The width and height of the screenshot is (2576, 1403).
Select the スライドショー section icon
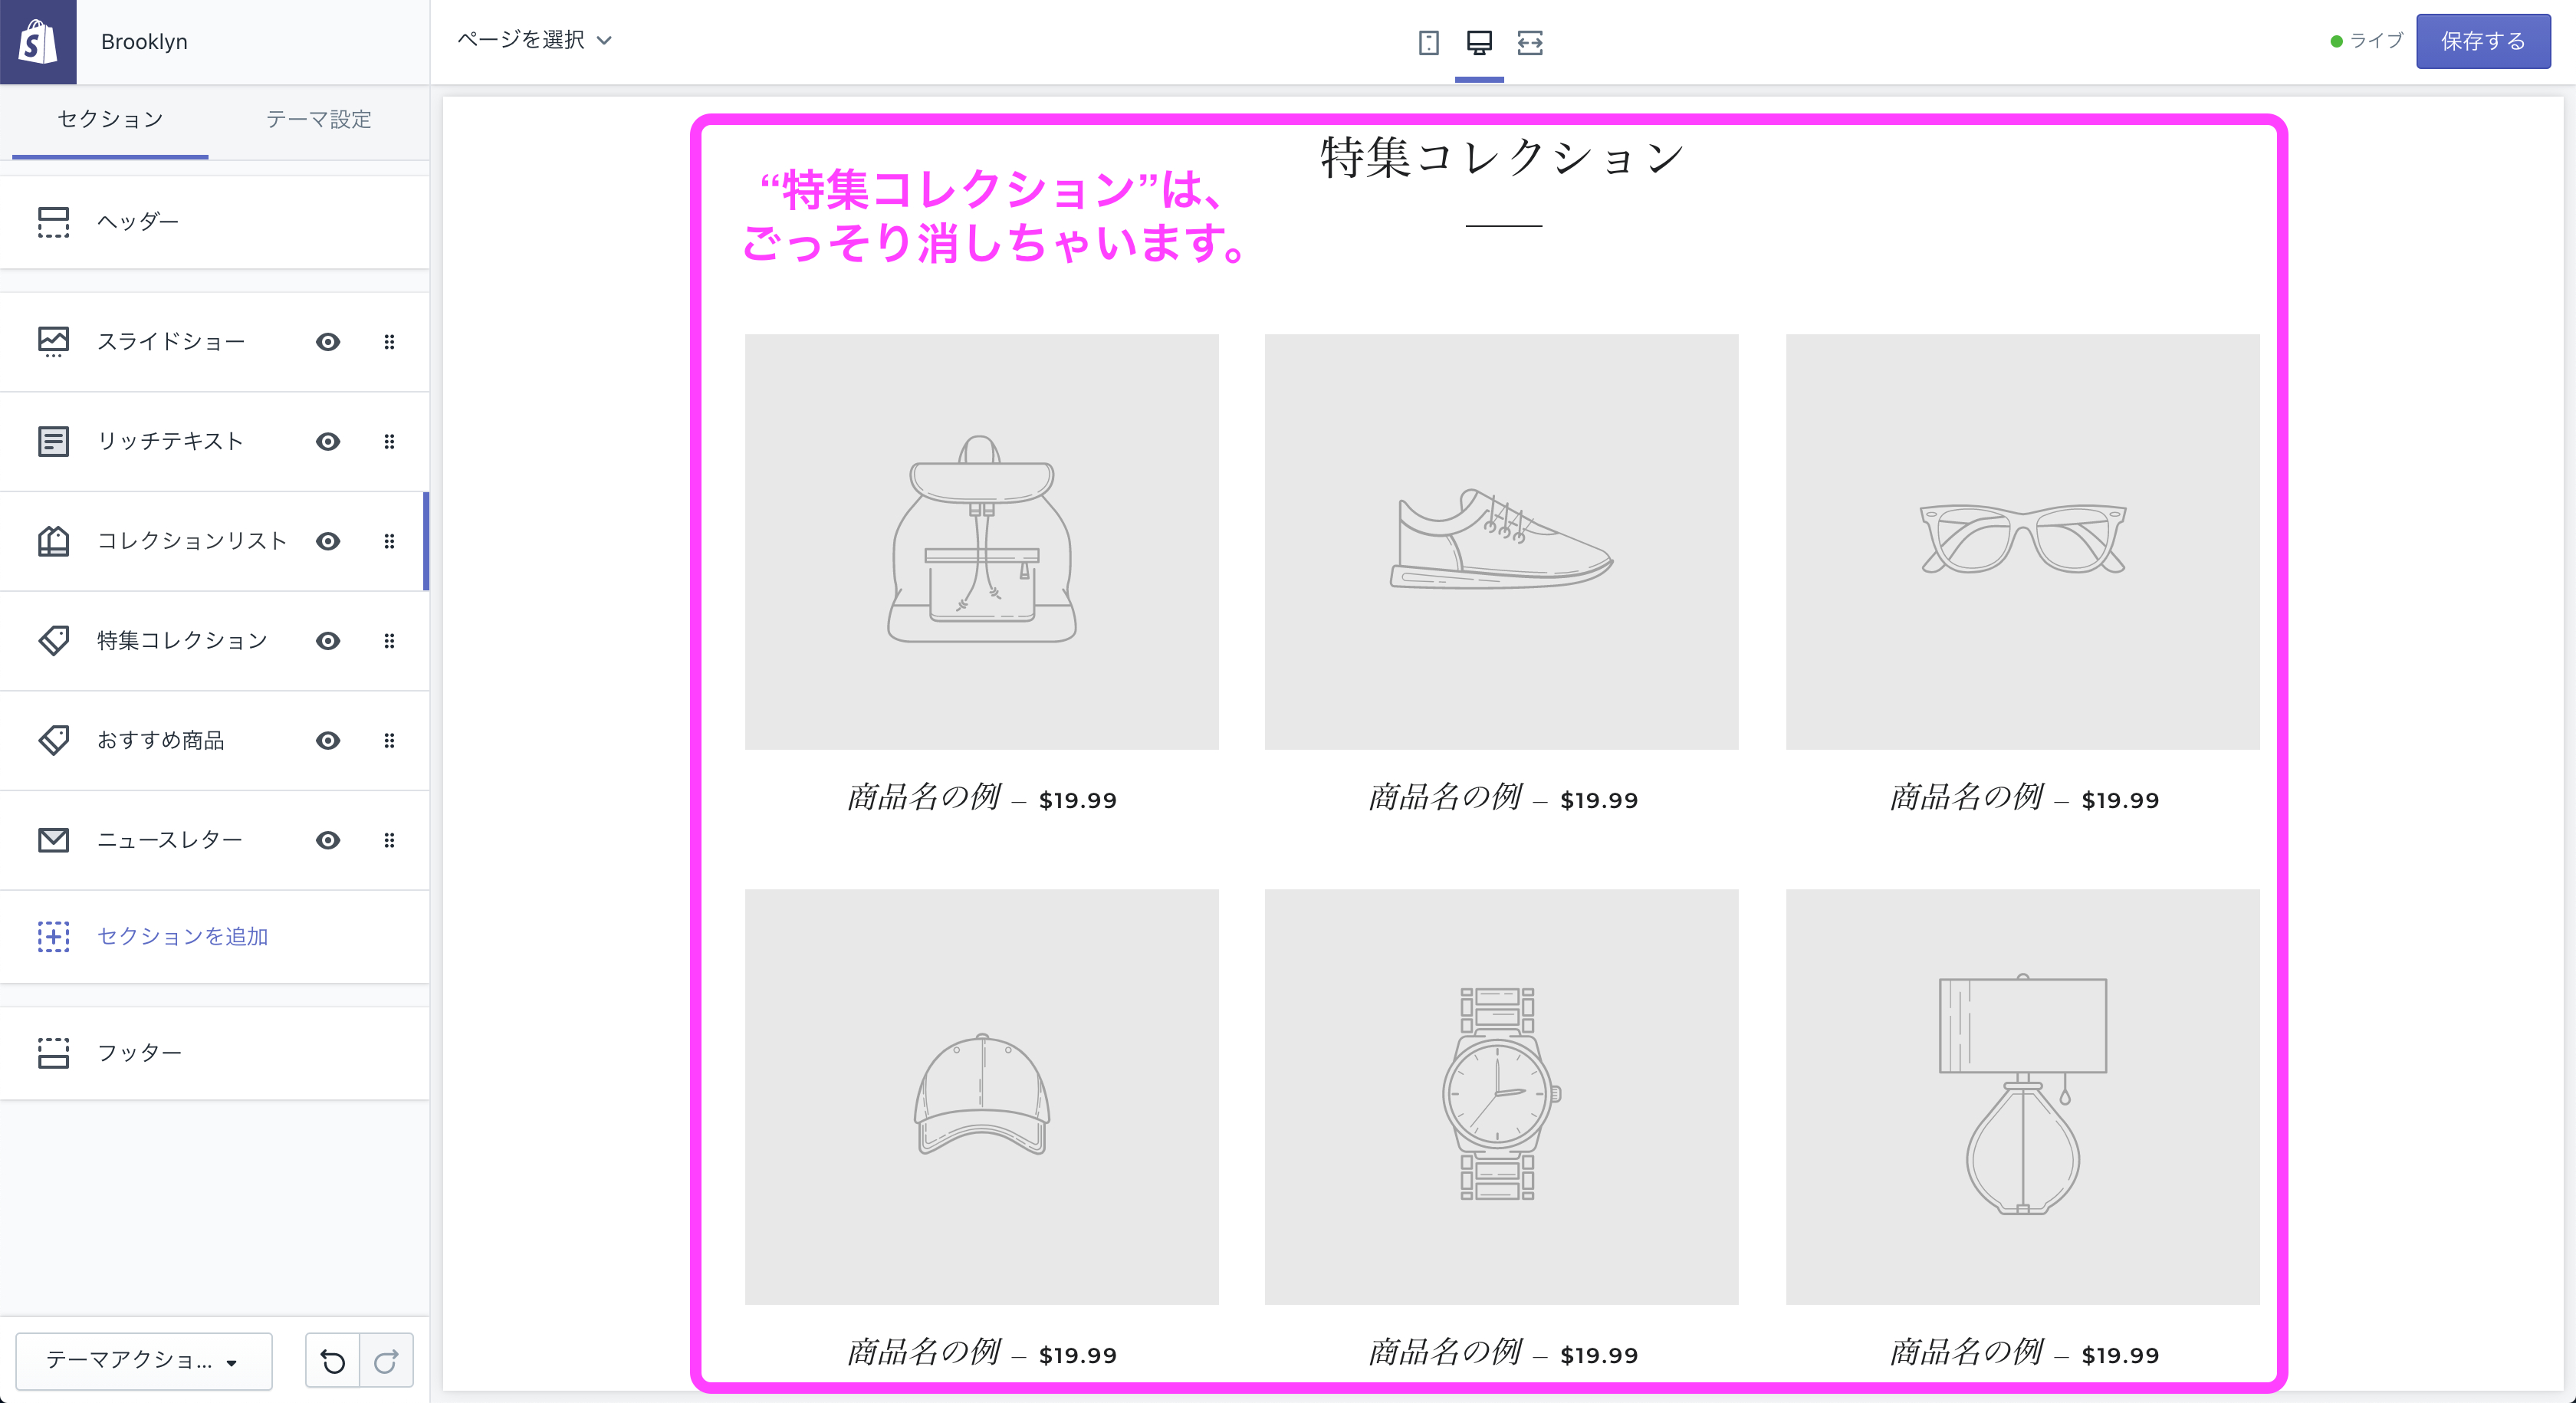[x=54, y=341]
